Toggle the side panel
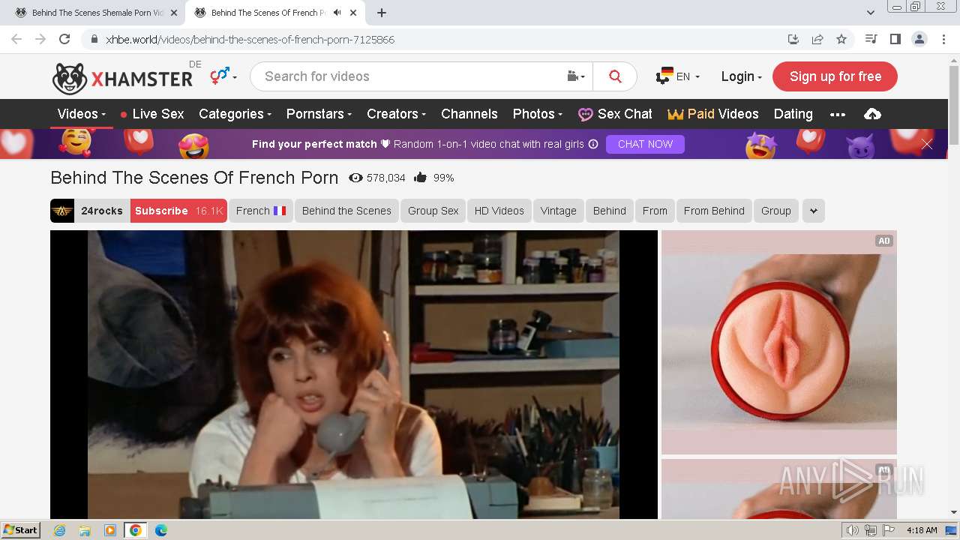Screen dimensions: 960x540 [x=895, y=39]
